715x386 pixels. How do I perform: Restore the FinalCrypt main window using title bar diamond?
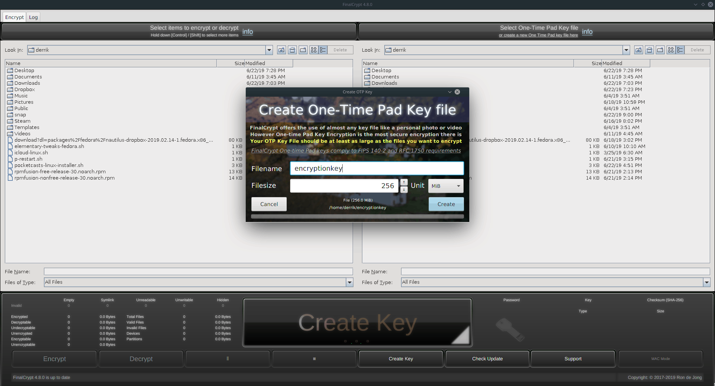tap(703, 4)
